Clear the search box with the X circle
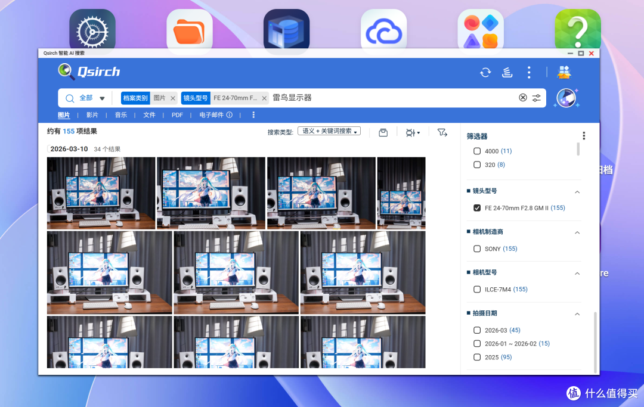Image resolution: width=644 pixels, height=407 pixels. click(522, 98)
